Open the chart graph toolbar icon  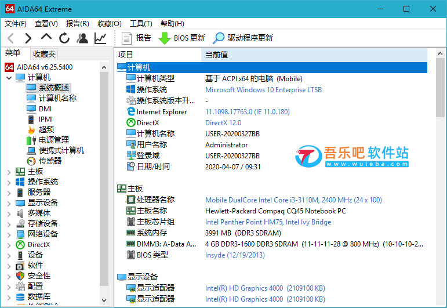[x=100, y=38]
